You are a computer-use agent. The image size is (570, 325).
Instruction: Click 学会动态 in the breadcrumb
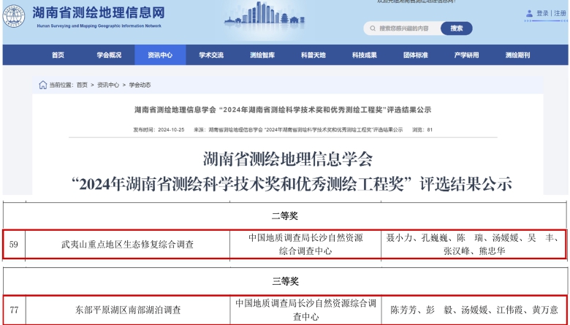pos(140,85)
